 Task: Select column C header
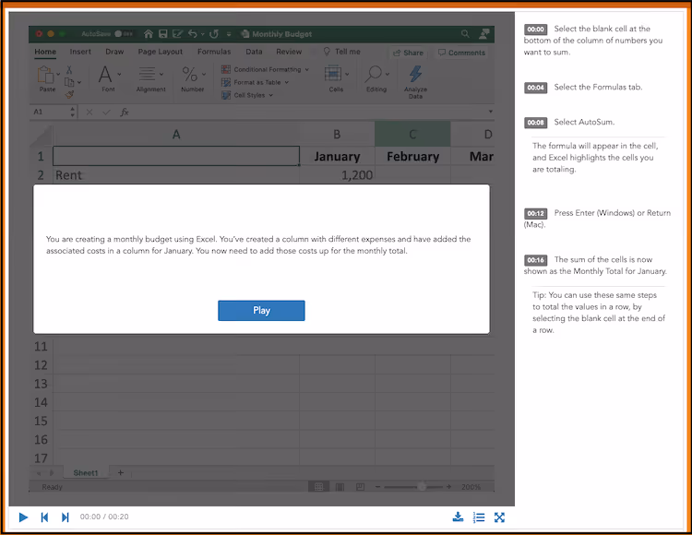[412, 134]
